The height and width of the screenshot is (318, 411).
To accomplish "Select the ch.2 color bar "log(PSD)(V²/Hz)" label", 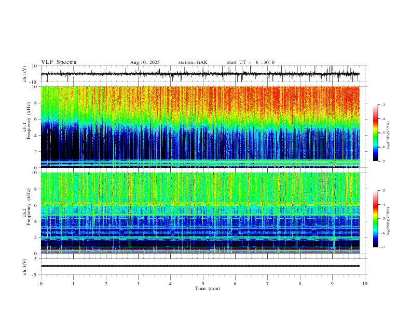I will tap(389, 221).
